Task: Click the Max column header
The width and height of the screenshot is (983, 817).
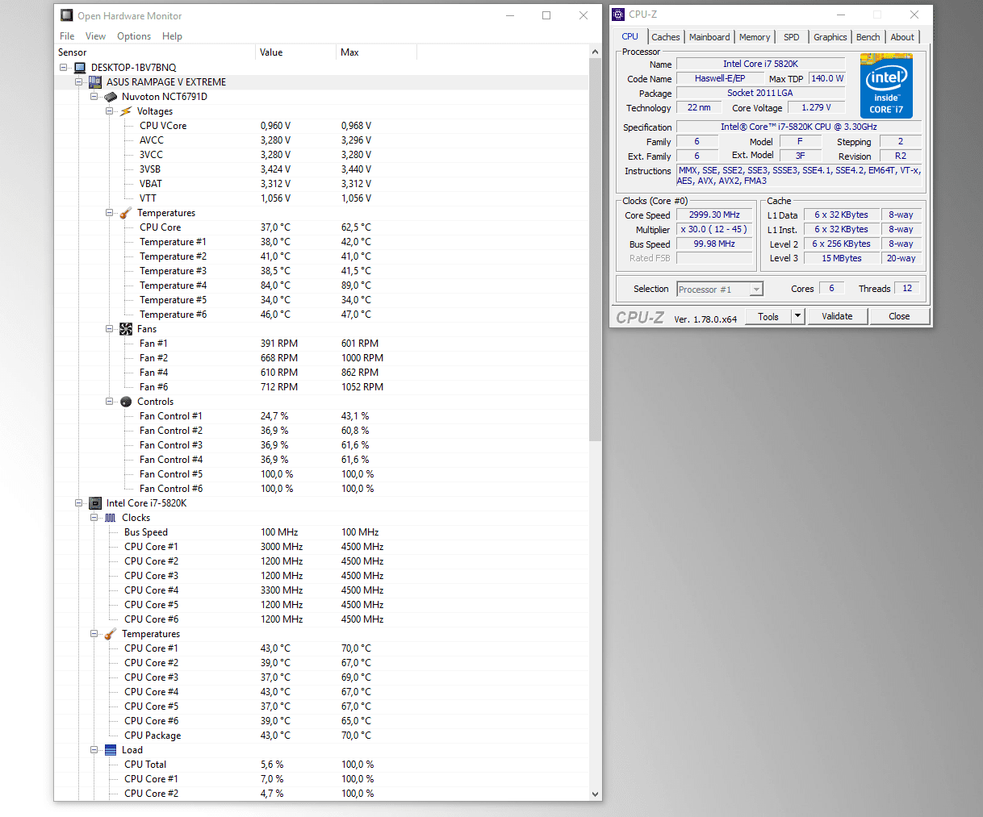Action: point(376,52)
